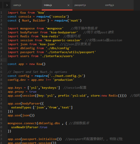This screenshot has height=144, width=140.
Task: Click 'Builder' in destructured require
Action: 39,20
